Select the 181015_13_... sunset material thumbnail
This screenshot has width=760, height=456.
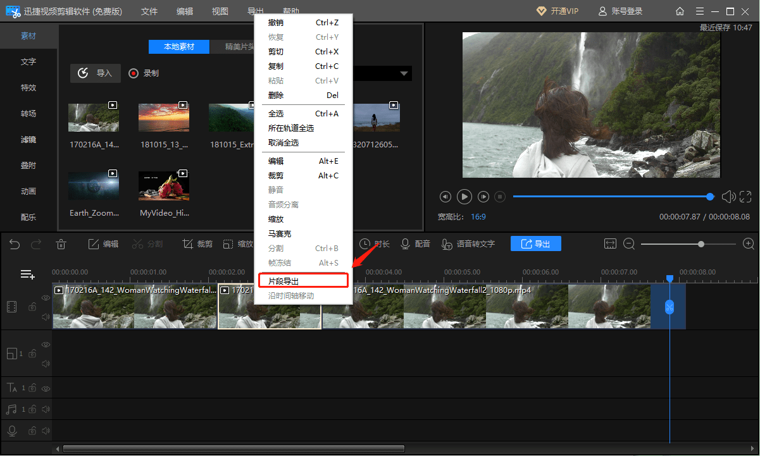[164, 118]
